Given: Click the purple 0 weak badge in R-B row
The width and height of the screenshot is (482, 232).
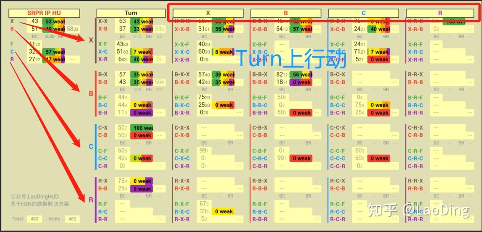Looking at the screenshot, I should pyautogui.click(x=142, y=189).
